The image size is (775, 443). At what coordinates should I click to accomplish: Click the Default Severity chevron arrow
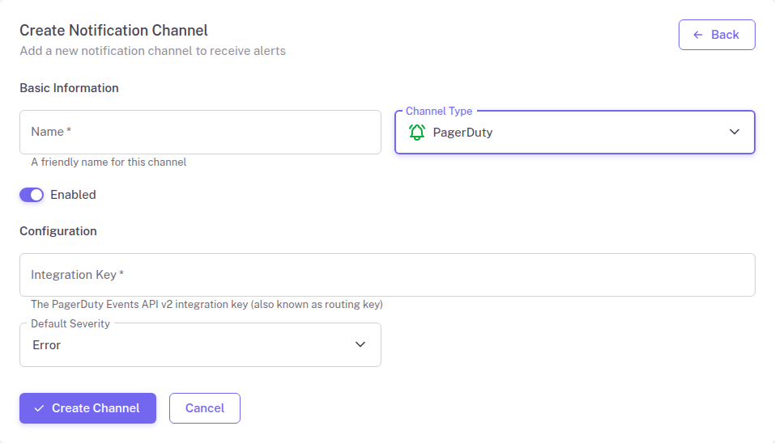360,344
